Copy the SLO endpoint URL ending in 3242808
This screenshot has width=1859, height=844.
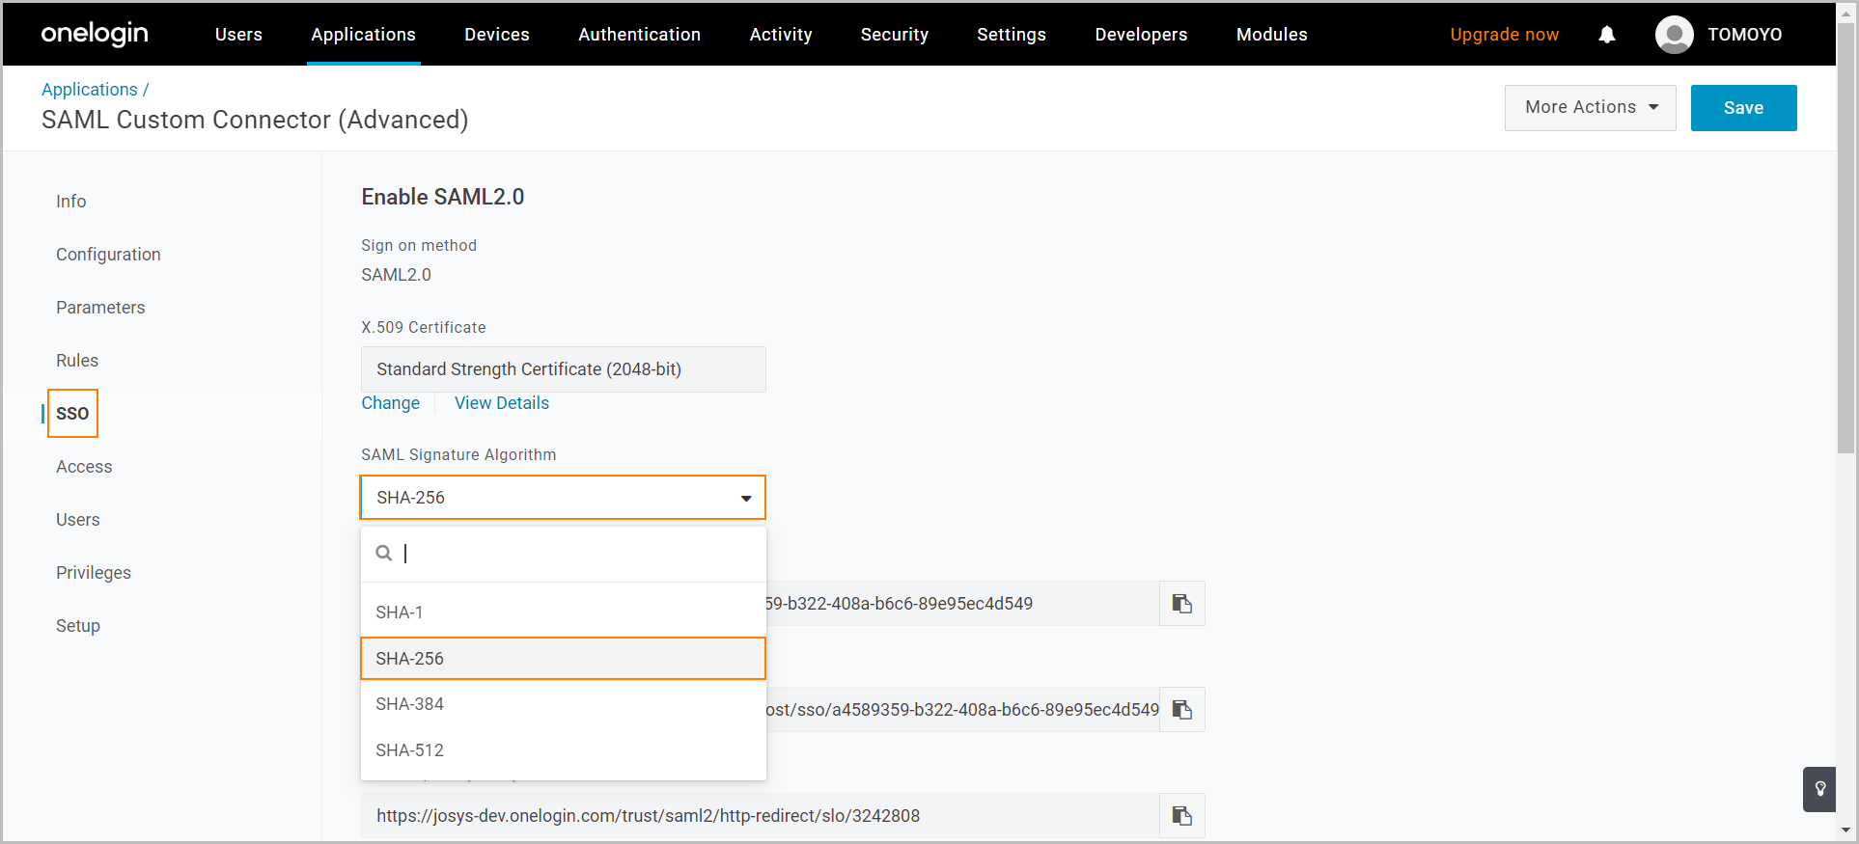coord(1182,816)
